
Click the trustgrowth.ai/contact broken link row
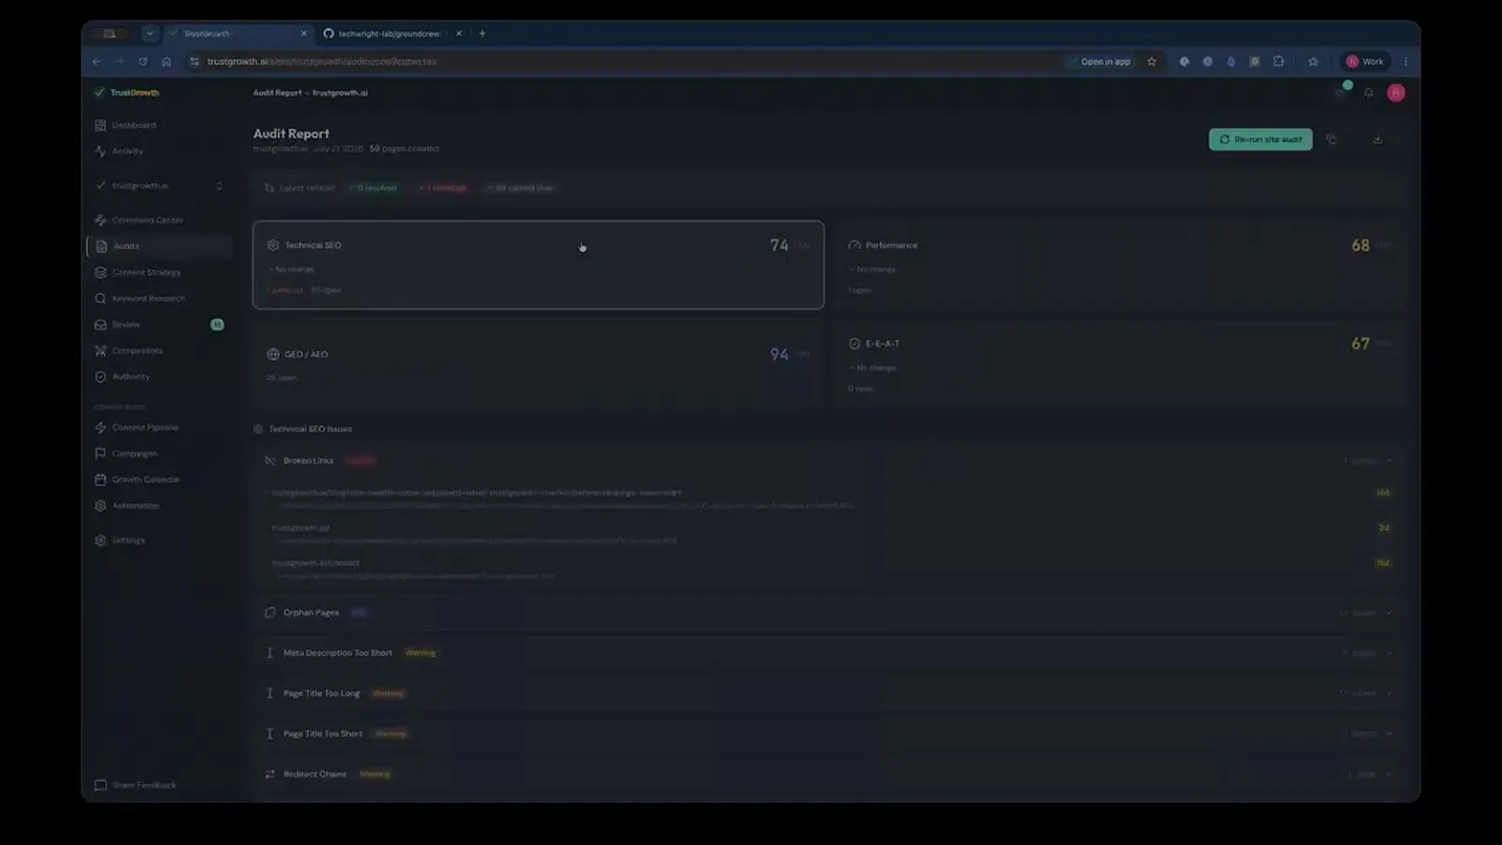tap(828, 569)
